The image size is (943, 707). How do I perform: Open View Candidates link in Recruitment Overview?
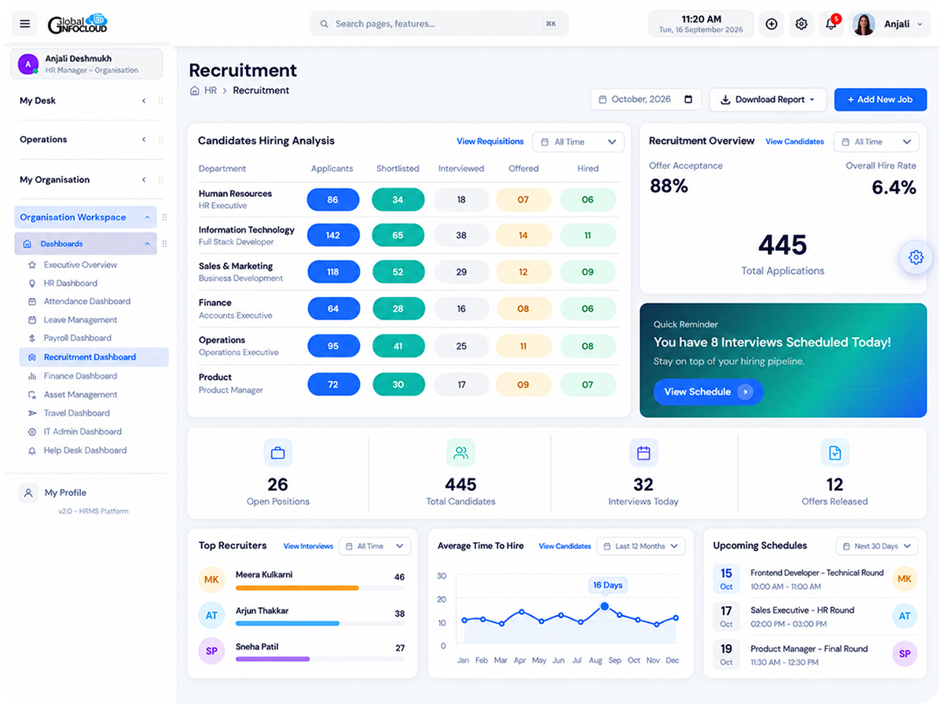coord(794,141)
